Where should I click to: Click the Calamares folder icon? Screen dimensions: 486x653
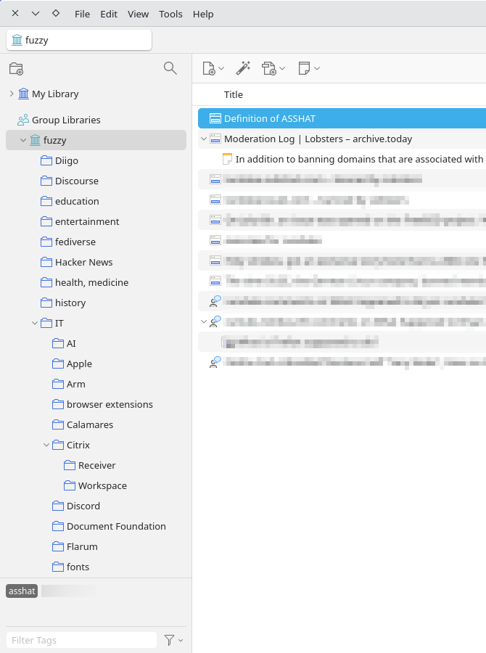pyautogui.click(x=58, y=424)
